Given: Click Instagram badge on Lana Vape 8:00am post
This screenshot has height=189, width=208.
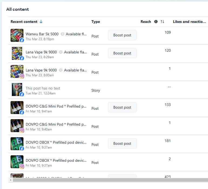Looking at the screenshot, I should pos(22,76).
